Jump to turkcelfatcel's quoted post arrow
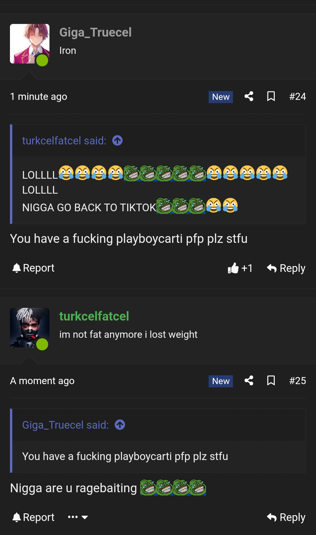316x535 pixels. click(117, 141)
